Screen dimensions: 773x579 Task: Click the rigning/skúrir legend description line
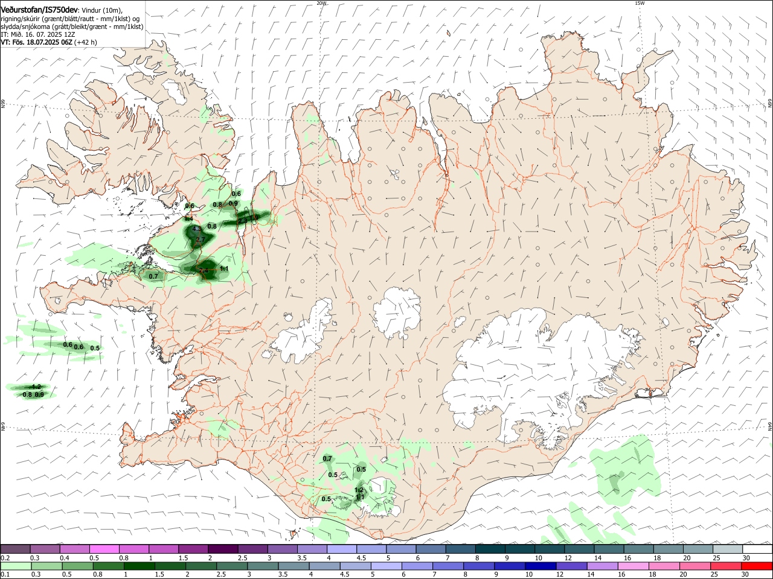(70, 19)
